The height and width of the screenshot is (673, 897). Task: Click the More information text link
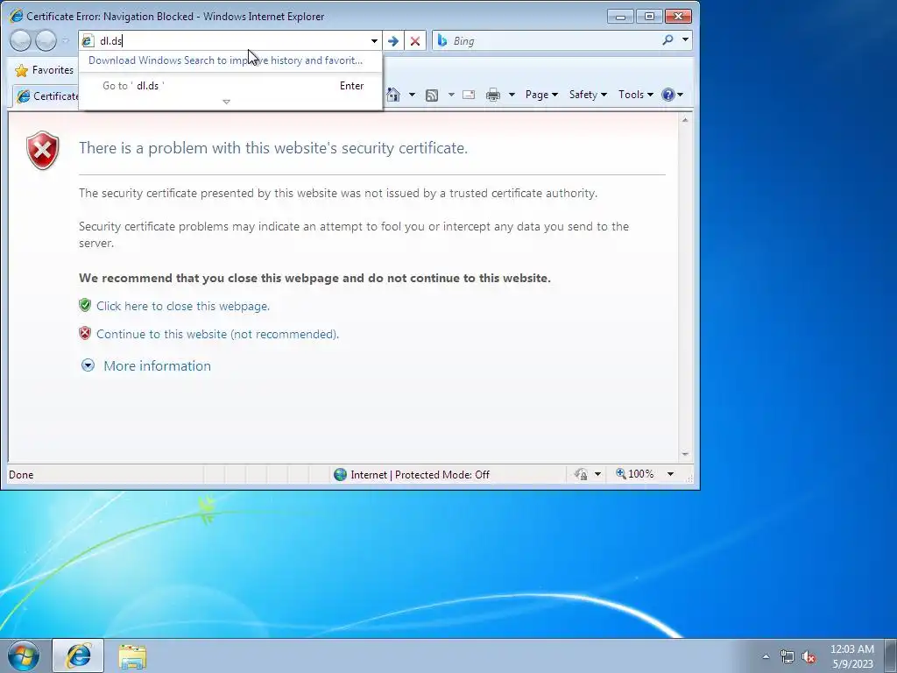(157, 365)
